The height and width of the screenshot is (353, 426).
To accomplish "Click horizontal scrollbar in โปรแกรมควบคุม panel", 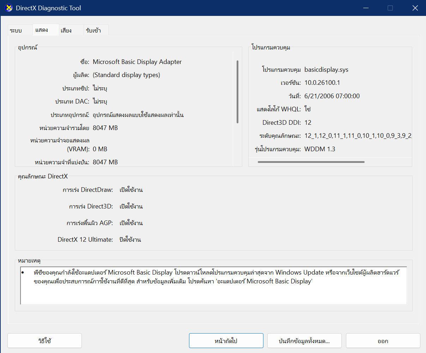I will click(x=311, y=162).
